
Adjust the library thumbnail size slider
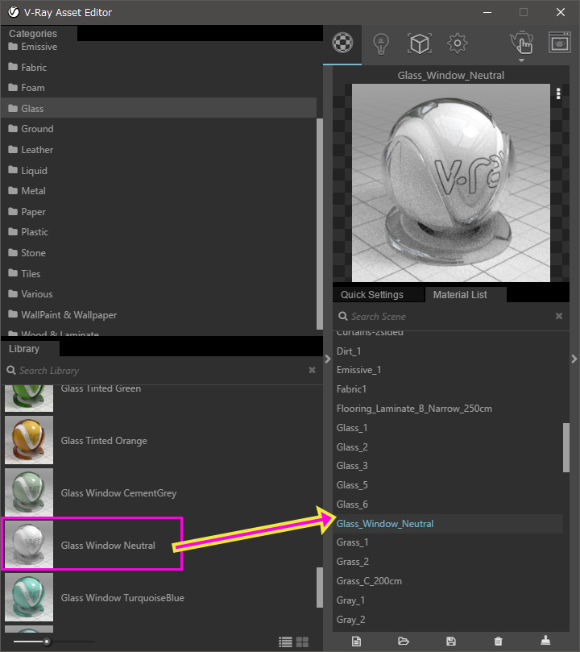pyautogui.click(x=47, y=642)
